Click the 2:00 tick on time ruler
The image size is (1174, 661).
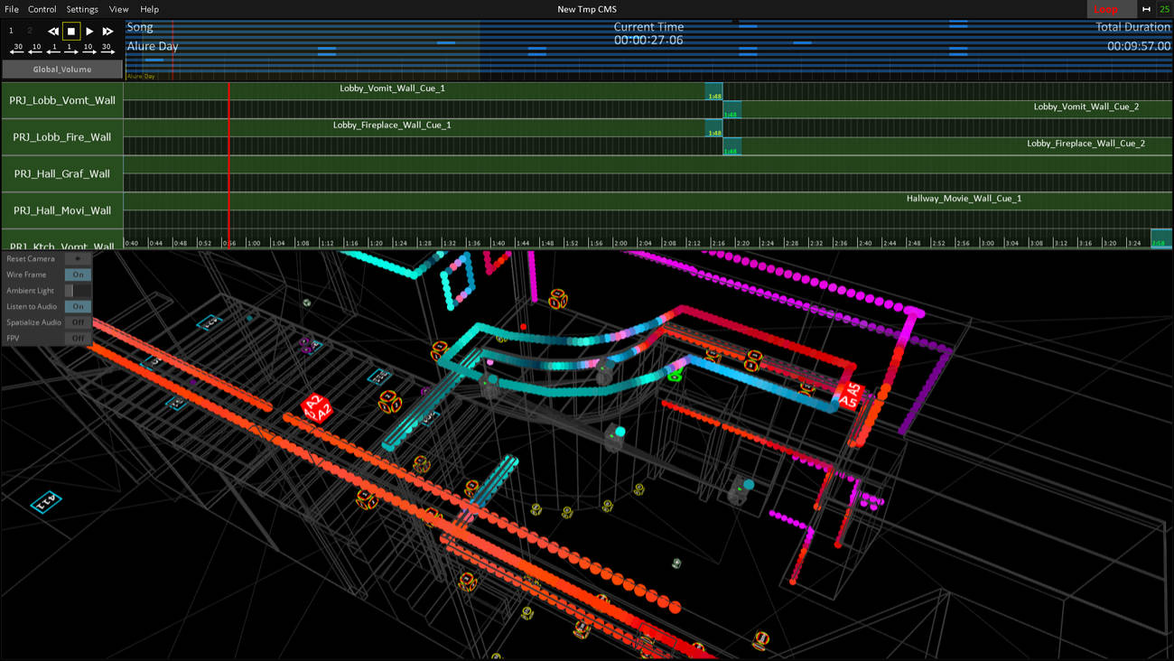(620, 243)
